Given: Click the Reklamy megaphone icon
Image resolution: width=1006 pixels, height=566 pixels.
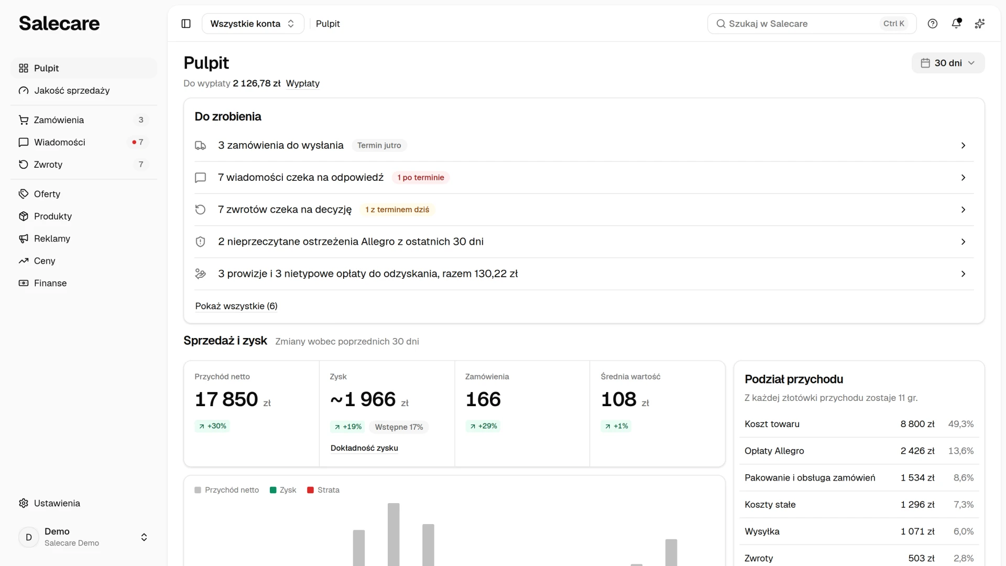Looking at the screenshot, I should point(24,238).
